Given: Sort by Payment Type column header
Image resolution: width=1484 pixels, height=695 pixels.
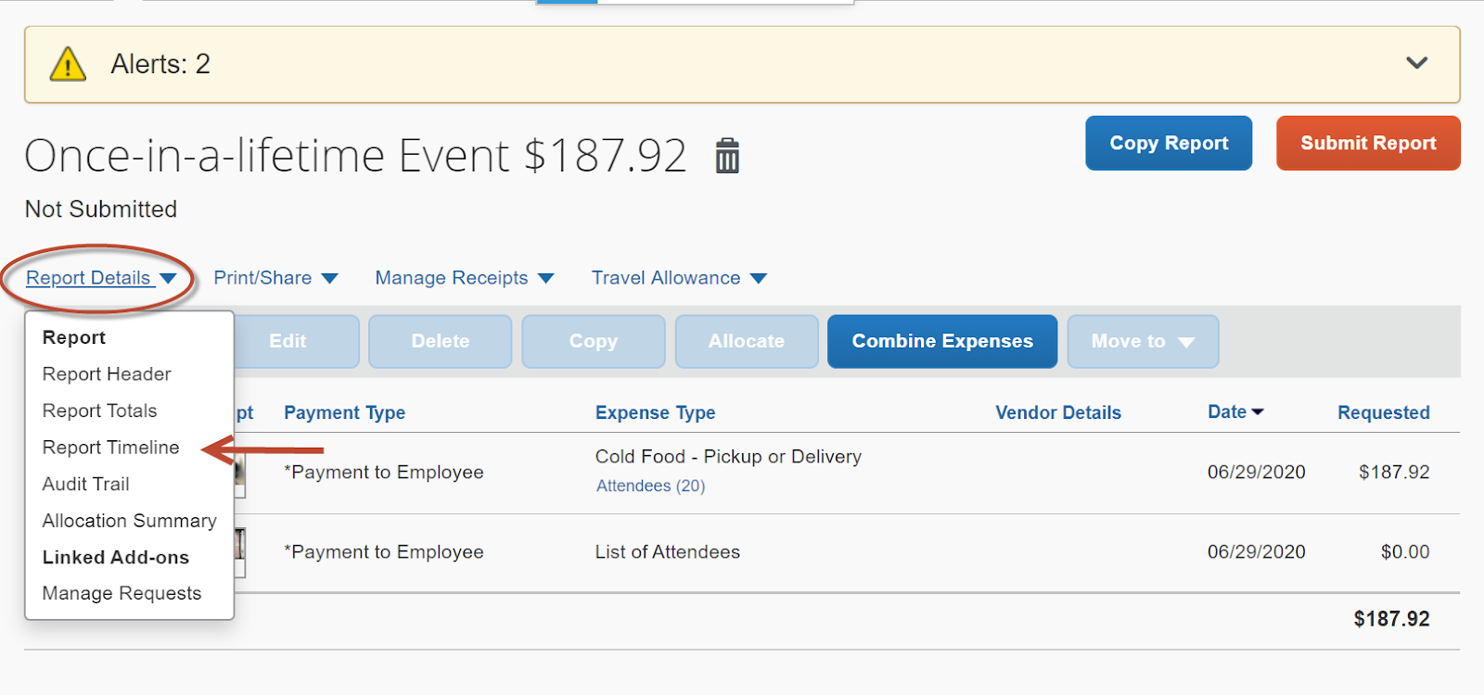Looking at the screenshot, I should (344, 412).
